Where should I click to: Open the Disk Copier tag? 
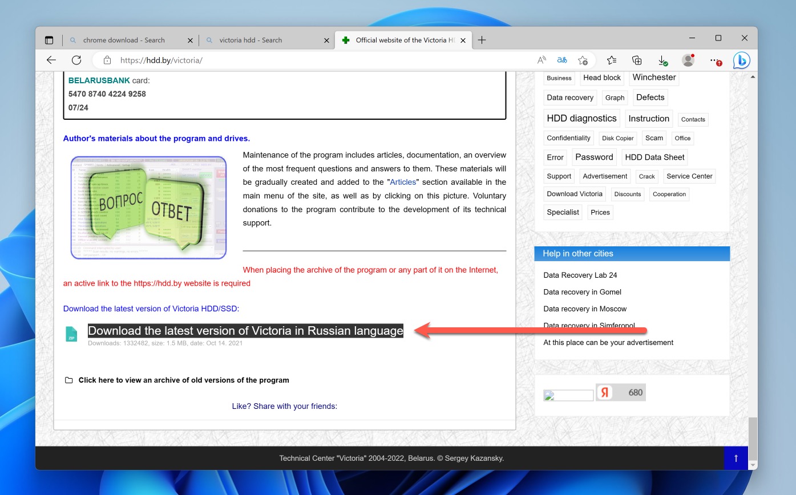tap(618, 138)
